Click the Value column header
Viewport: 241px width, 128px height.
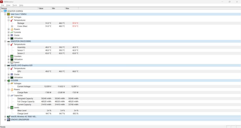coord(41,8)
